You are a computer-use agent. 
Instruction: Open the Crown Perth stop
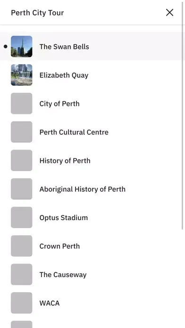point(92,246)
